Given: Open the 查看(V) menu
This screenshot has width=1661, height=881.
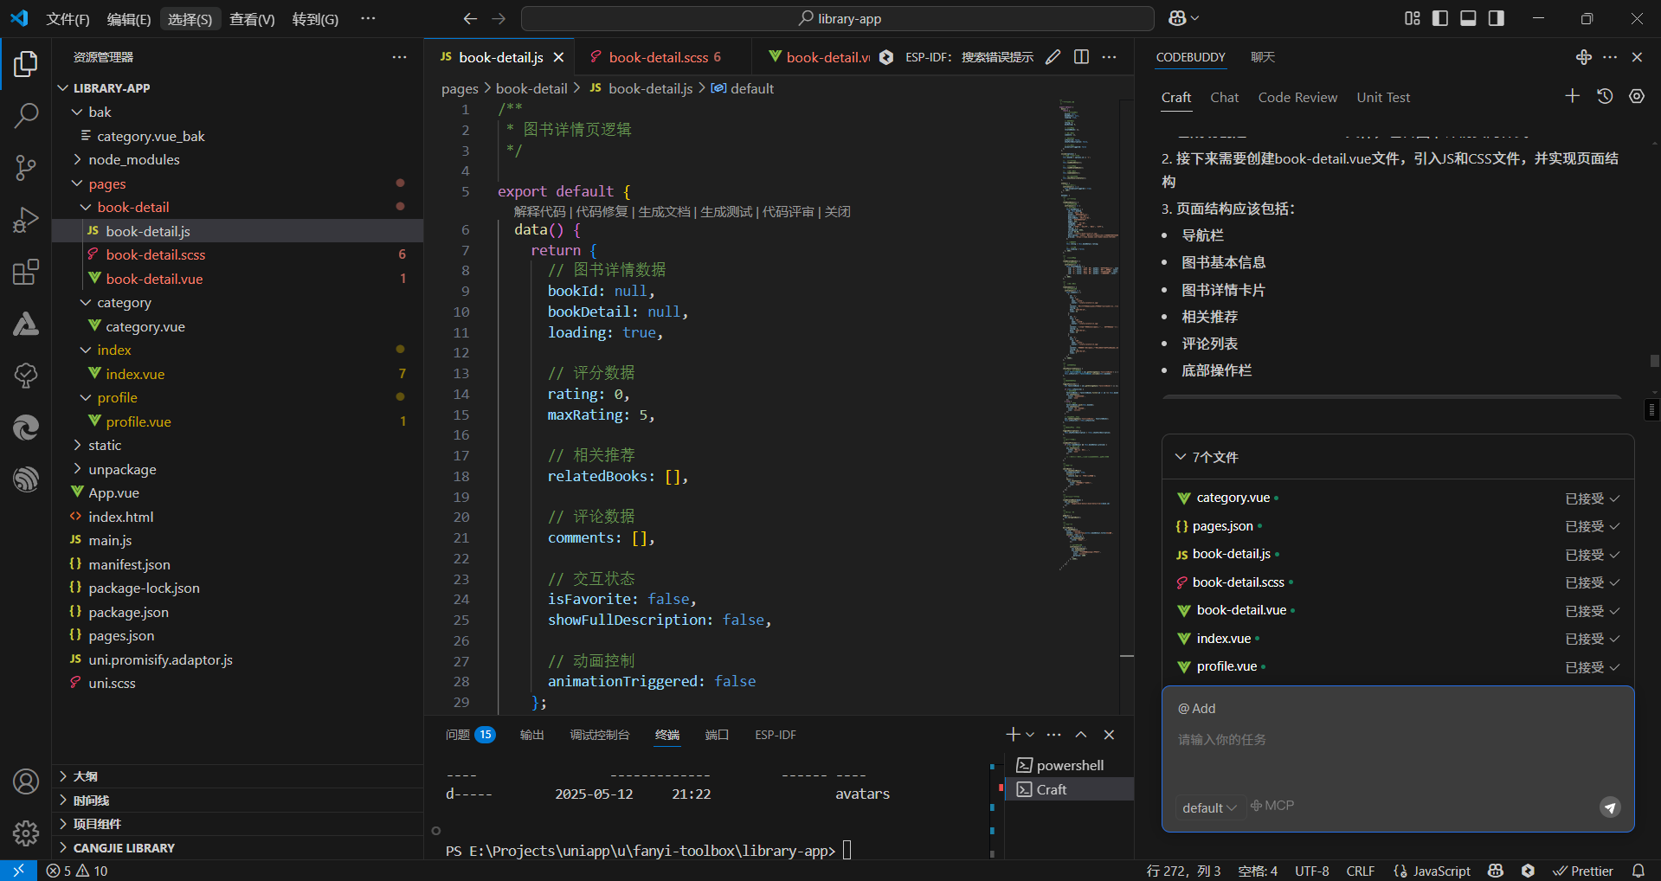Looking at the screenshot, I should point(252,19).
